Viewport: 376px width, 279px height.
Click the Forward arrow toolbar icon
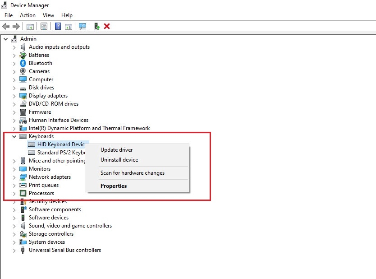[x=16, y=26]
